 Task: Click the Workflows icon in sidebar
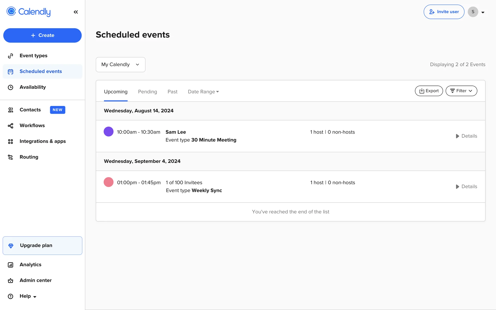click(11, 126)
